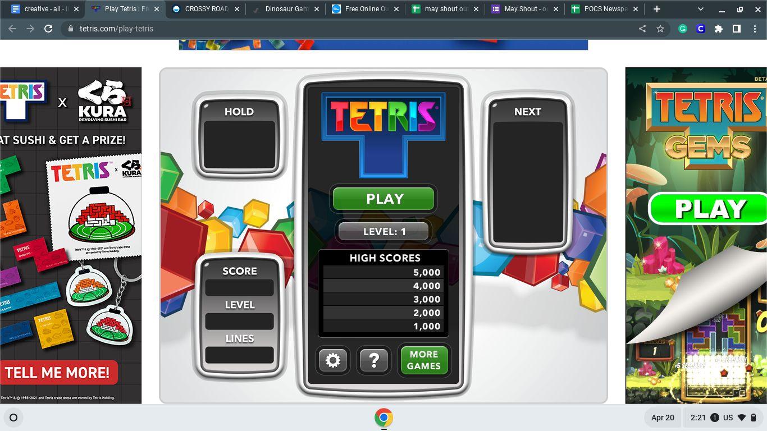Screen dimensions: 767x431
Task: Open the Grammarly extension
Action: coord(683,29)
